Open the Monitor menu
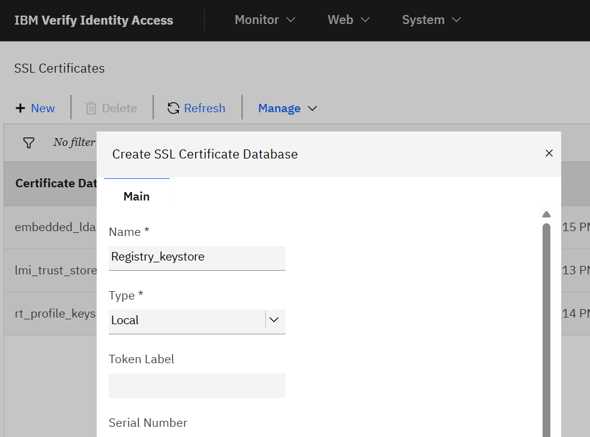The height and width of the screenshot is (437, 590). (x=265, y=20)
